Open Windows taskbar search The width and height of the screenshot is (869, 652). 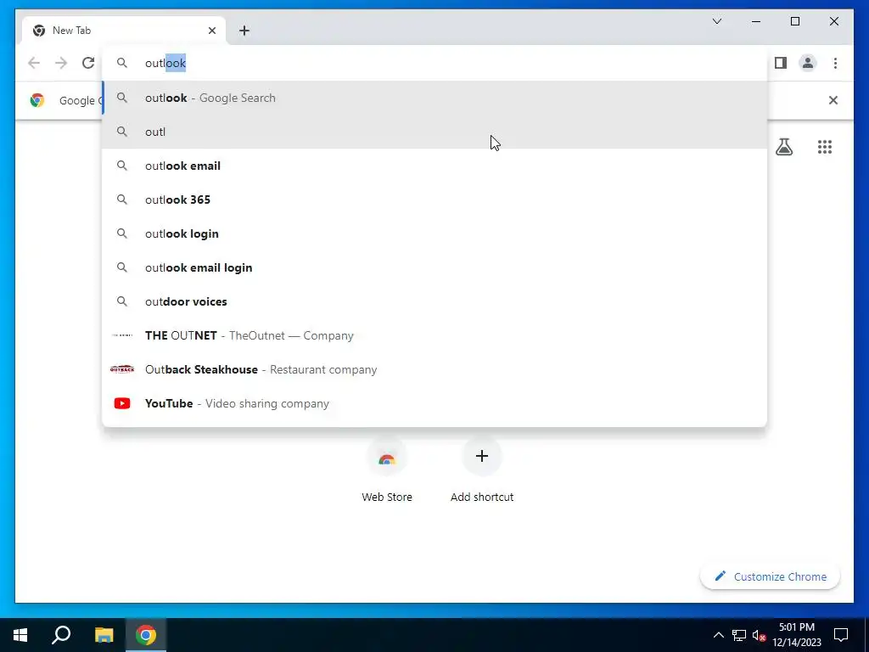click(x=61, y=635)
